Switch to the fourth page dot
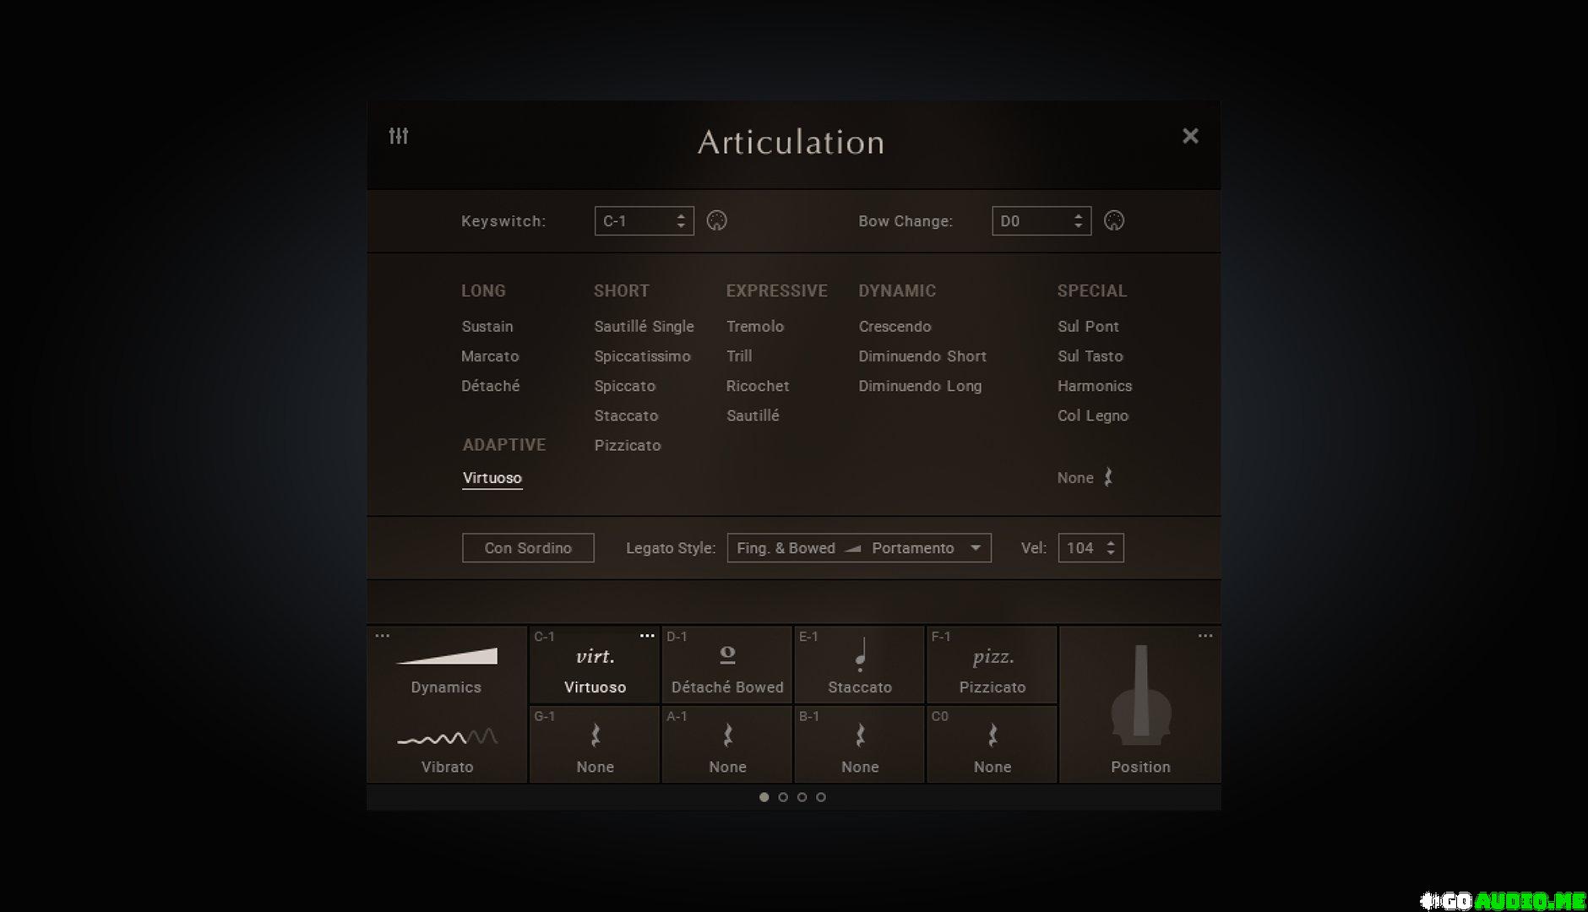1588x912 pixels. [820, 797]
